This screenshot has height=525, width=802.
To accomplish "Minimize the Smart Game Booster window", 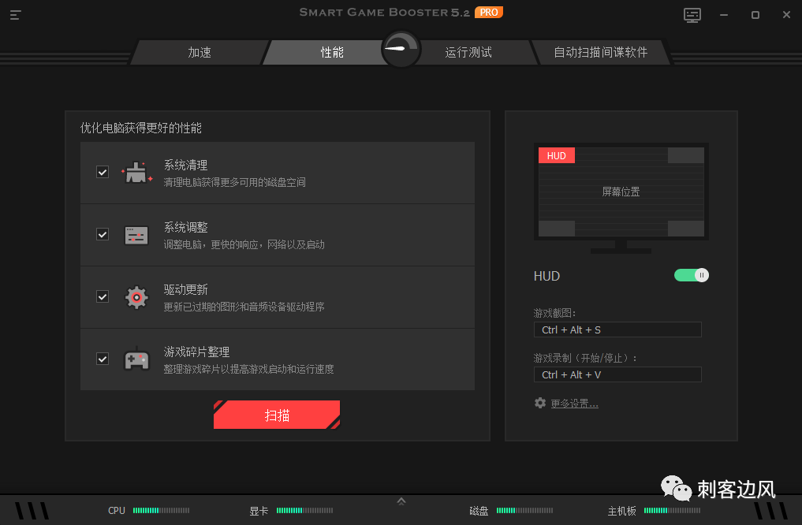I will coord(724,15).
